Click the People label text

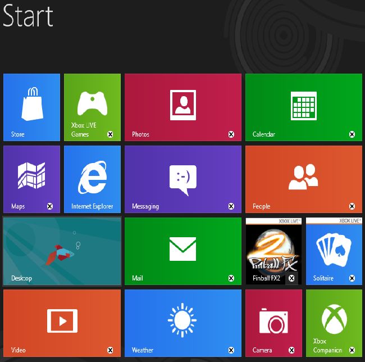click(262, 207)
